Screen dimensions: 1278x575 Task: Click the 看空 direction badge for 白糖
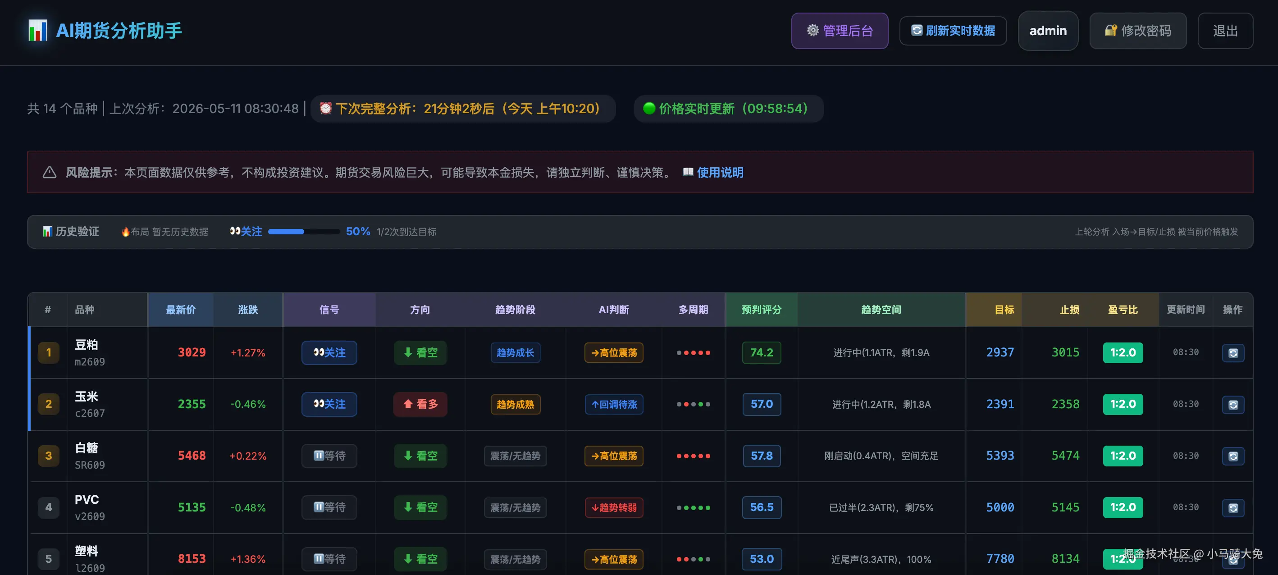[420, 456]
